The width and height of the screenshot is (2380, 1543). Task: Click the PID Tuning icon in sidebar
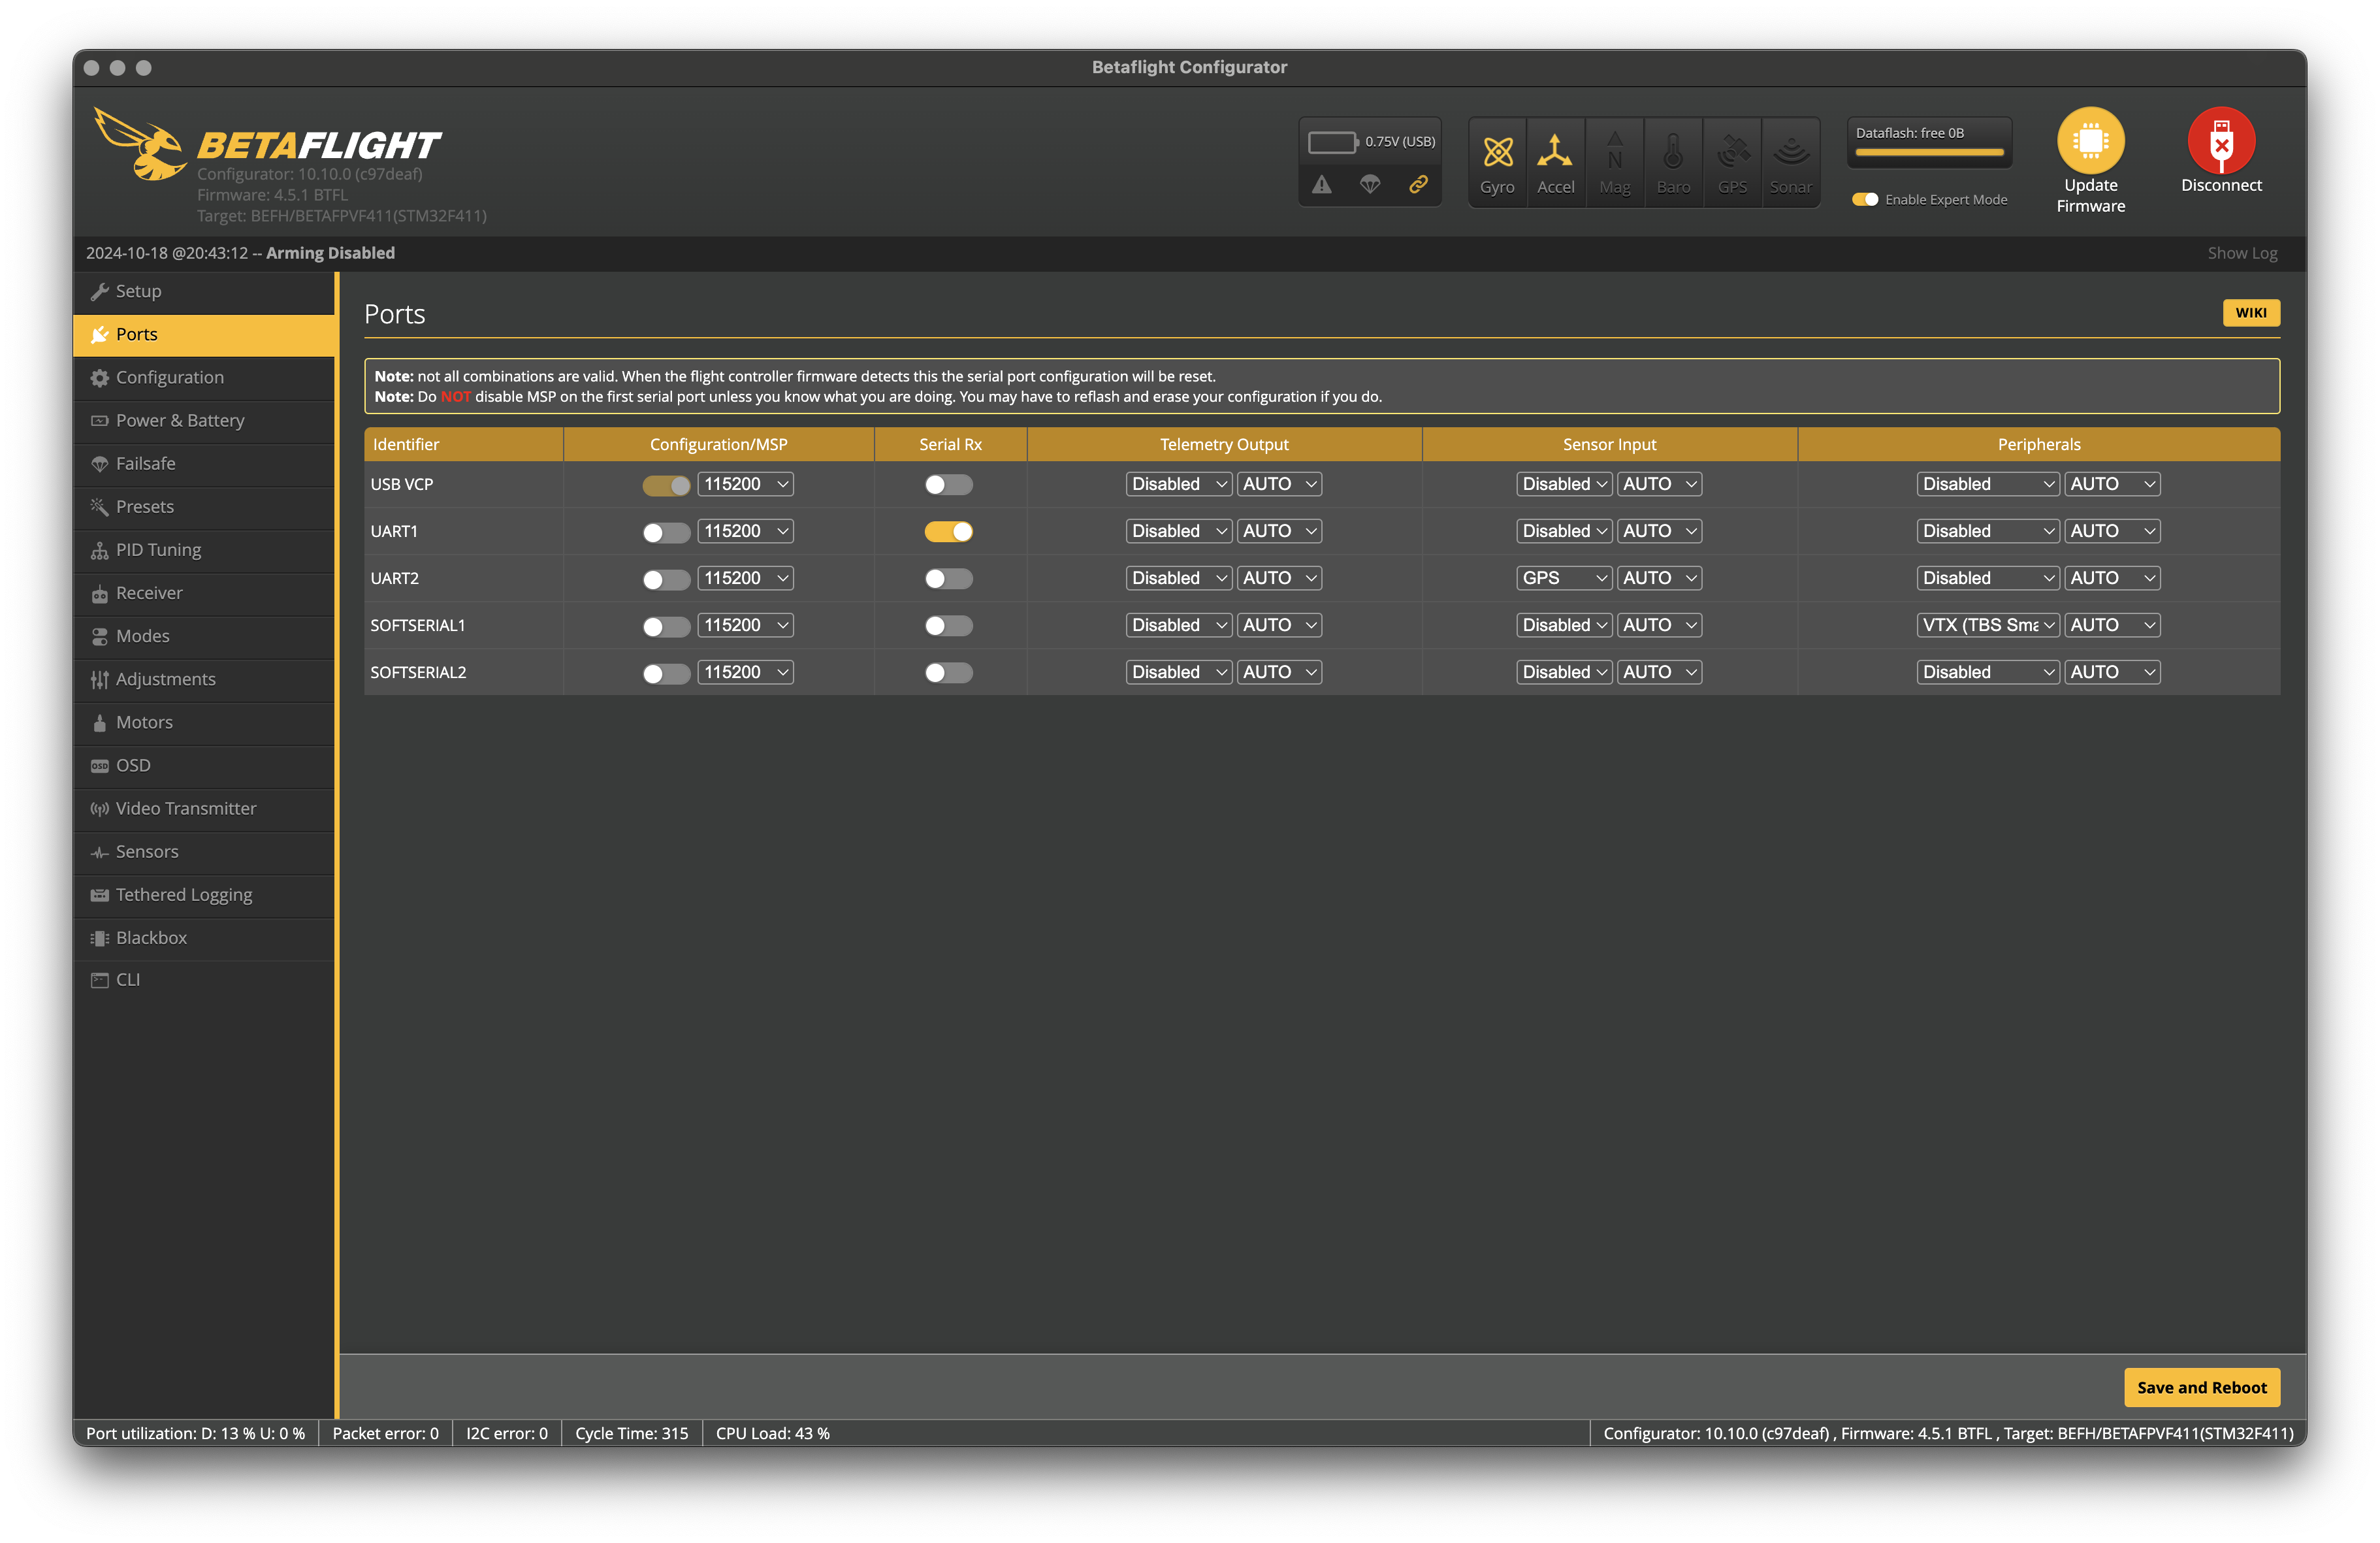(99, 550)
